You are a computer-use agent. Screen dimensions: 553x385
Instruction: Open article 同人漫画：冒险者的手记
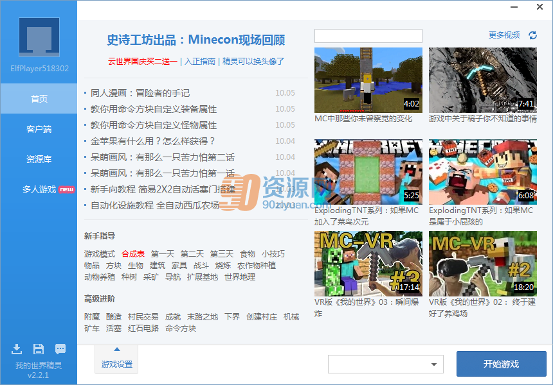[140, 93]
